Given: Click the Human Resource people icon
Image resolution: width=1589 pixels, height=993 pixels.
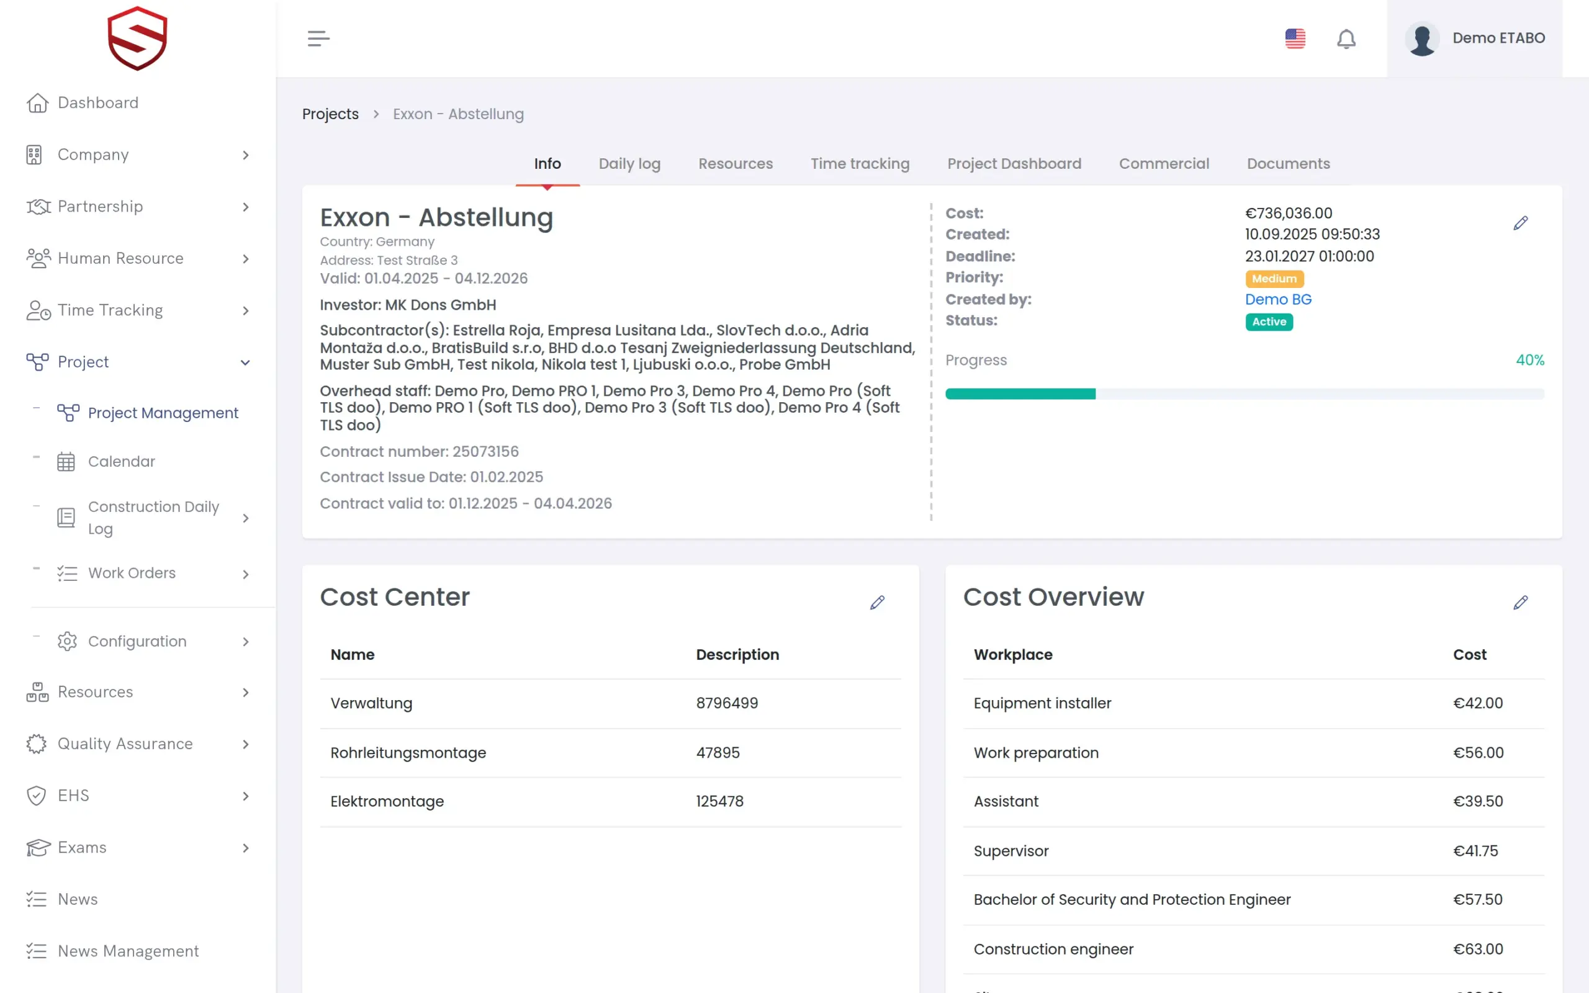Looking at the screenshot, I should (x=38, y=258).
